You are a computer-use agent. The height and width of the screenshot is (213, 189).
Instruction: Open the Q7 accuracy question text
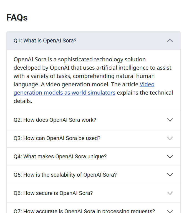pos(84,211)
